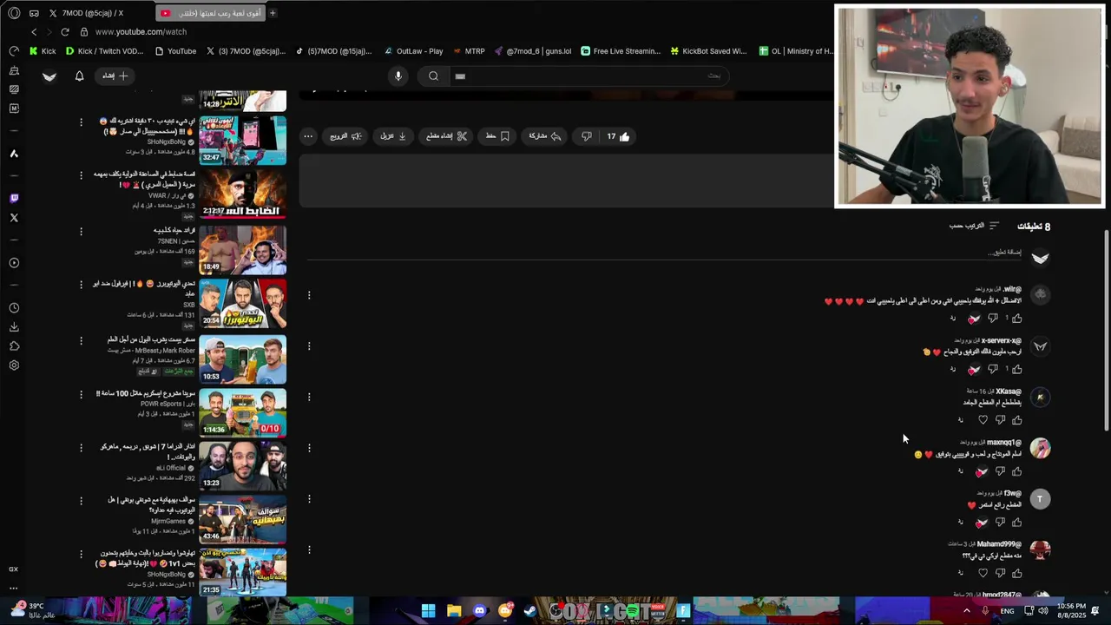Open the Kick / Twitch VOD bookmark
This screenshot has height=625, width=1111.
click(x=104, y=51)
